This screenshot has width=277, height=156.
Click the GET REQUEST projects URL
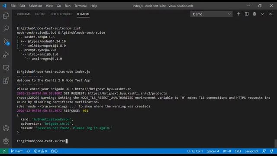pyautogui.click(x=127, y=93)
